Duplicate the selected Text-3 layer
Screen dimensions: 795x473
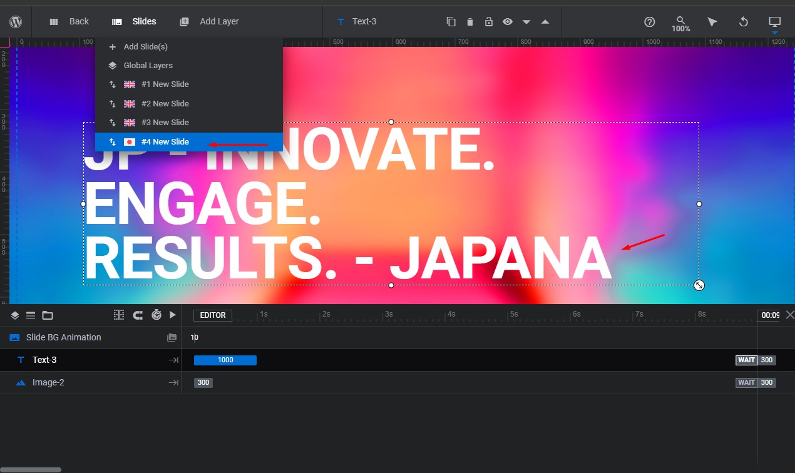[451, 21]
